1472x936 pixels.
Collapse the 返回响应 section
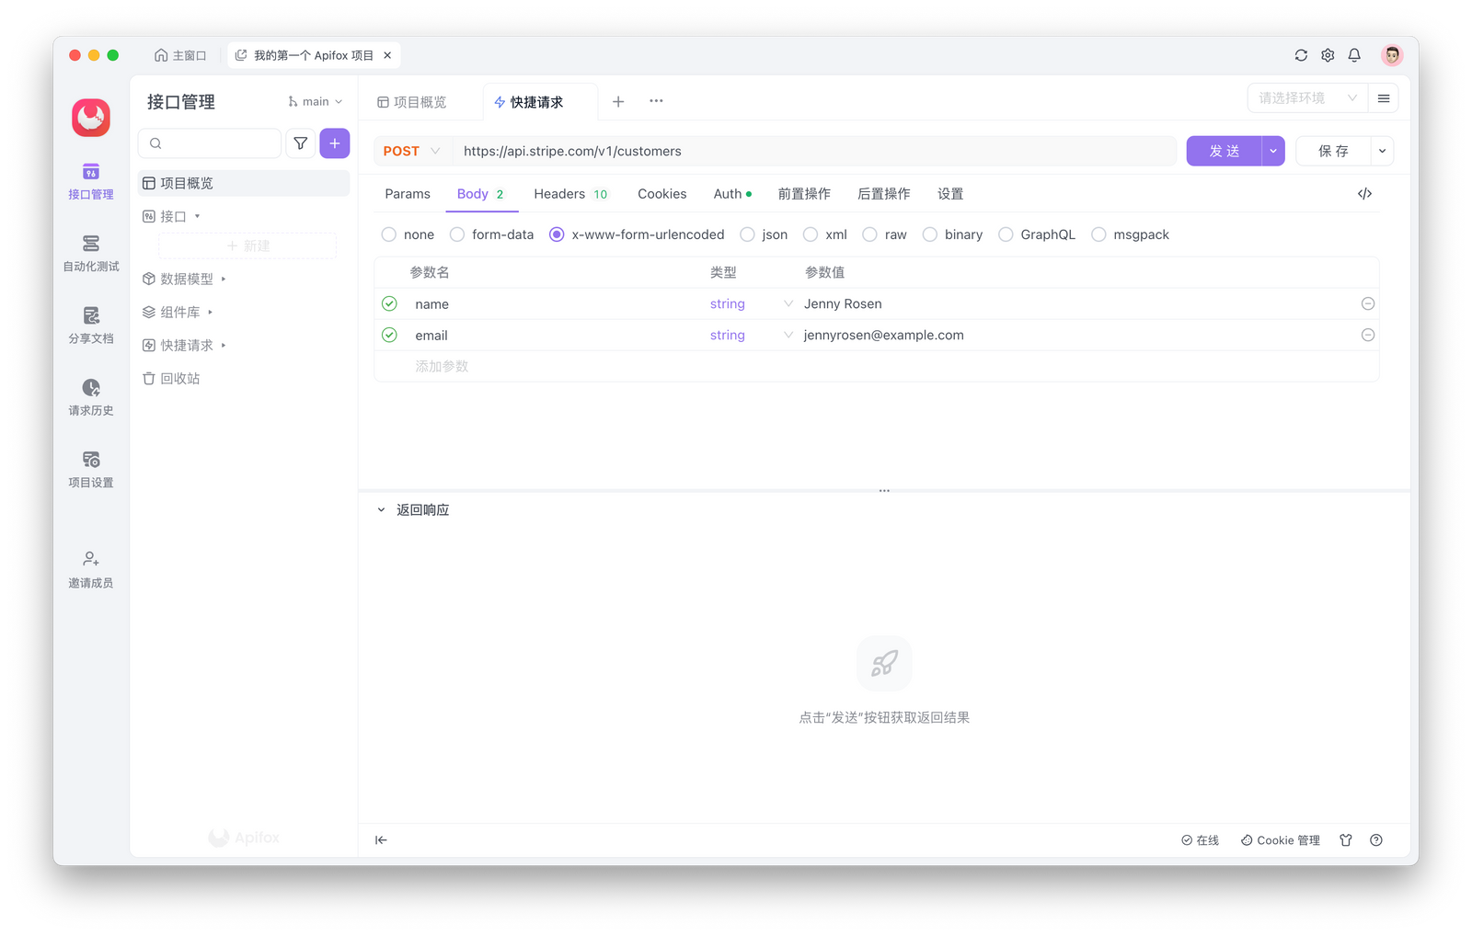(380, 508)
